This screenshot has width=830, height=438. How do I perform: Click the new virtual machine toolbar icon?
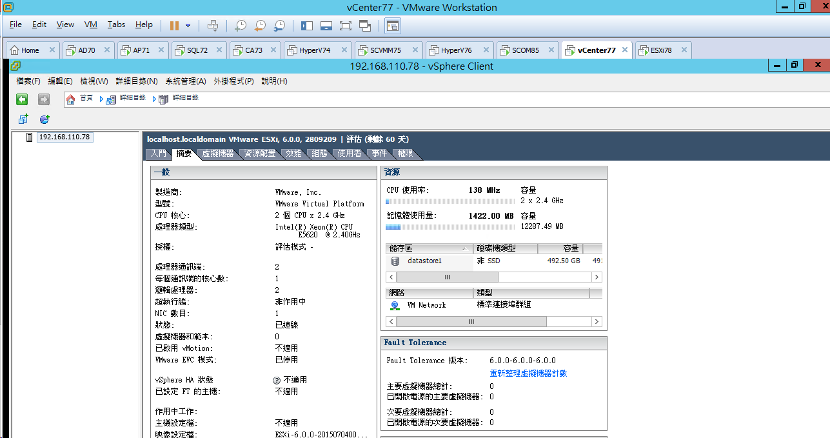click(23, 119)
